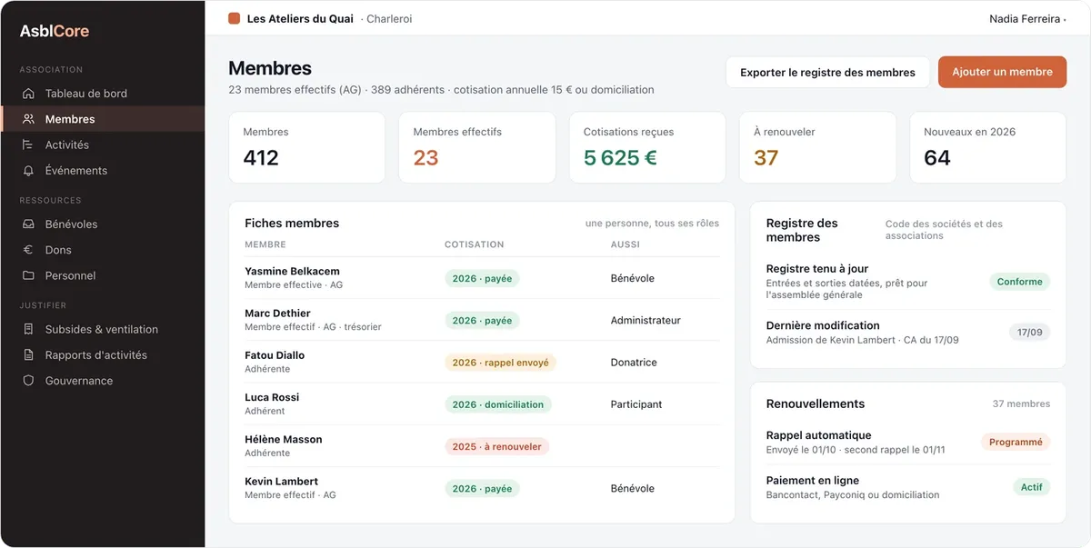1091x548 pixels.
Task: Click the Bénévoles inbox icon
Action: pos(28,224)
